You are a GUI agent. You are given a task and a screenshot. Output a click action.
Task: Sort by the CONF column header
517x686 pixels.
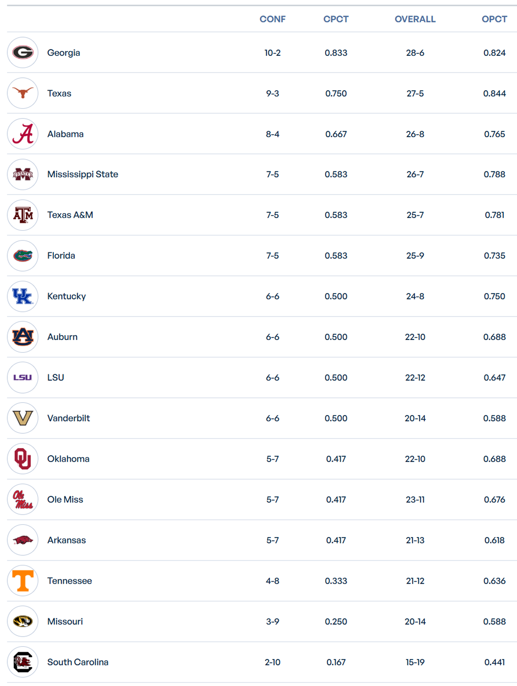click(x=272, y=19)
